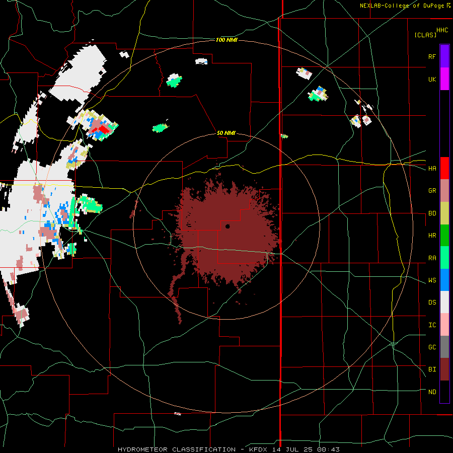Click the 00:43 timestamp
This screenshot has width=453, height=453.
pyautogui.click(x=329, y=449)
